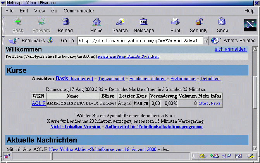Open the AOL.F symbol link
Image resolution: width=260 pixels, height=163 pixels.
[x=39, y=103]
